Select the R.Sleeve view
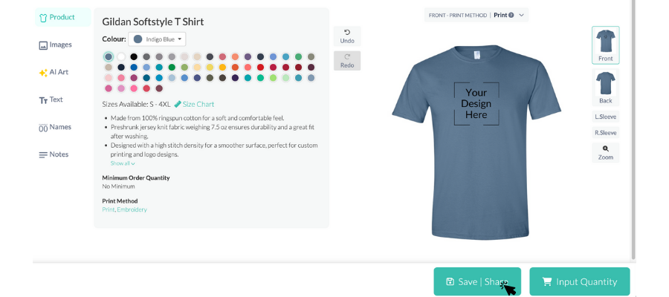 click(606, 133)
